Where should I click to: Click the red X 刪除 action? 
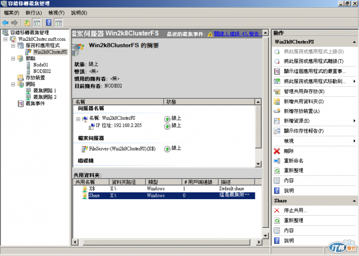point(277,151)
